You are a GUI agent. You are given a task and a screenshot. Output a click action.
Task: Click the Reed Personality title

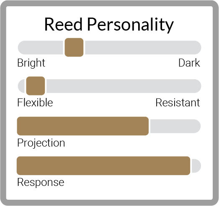pos(109,25)
